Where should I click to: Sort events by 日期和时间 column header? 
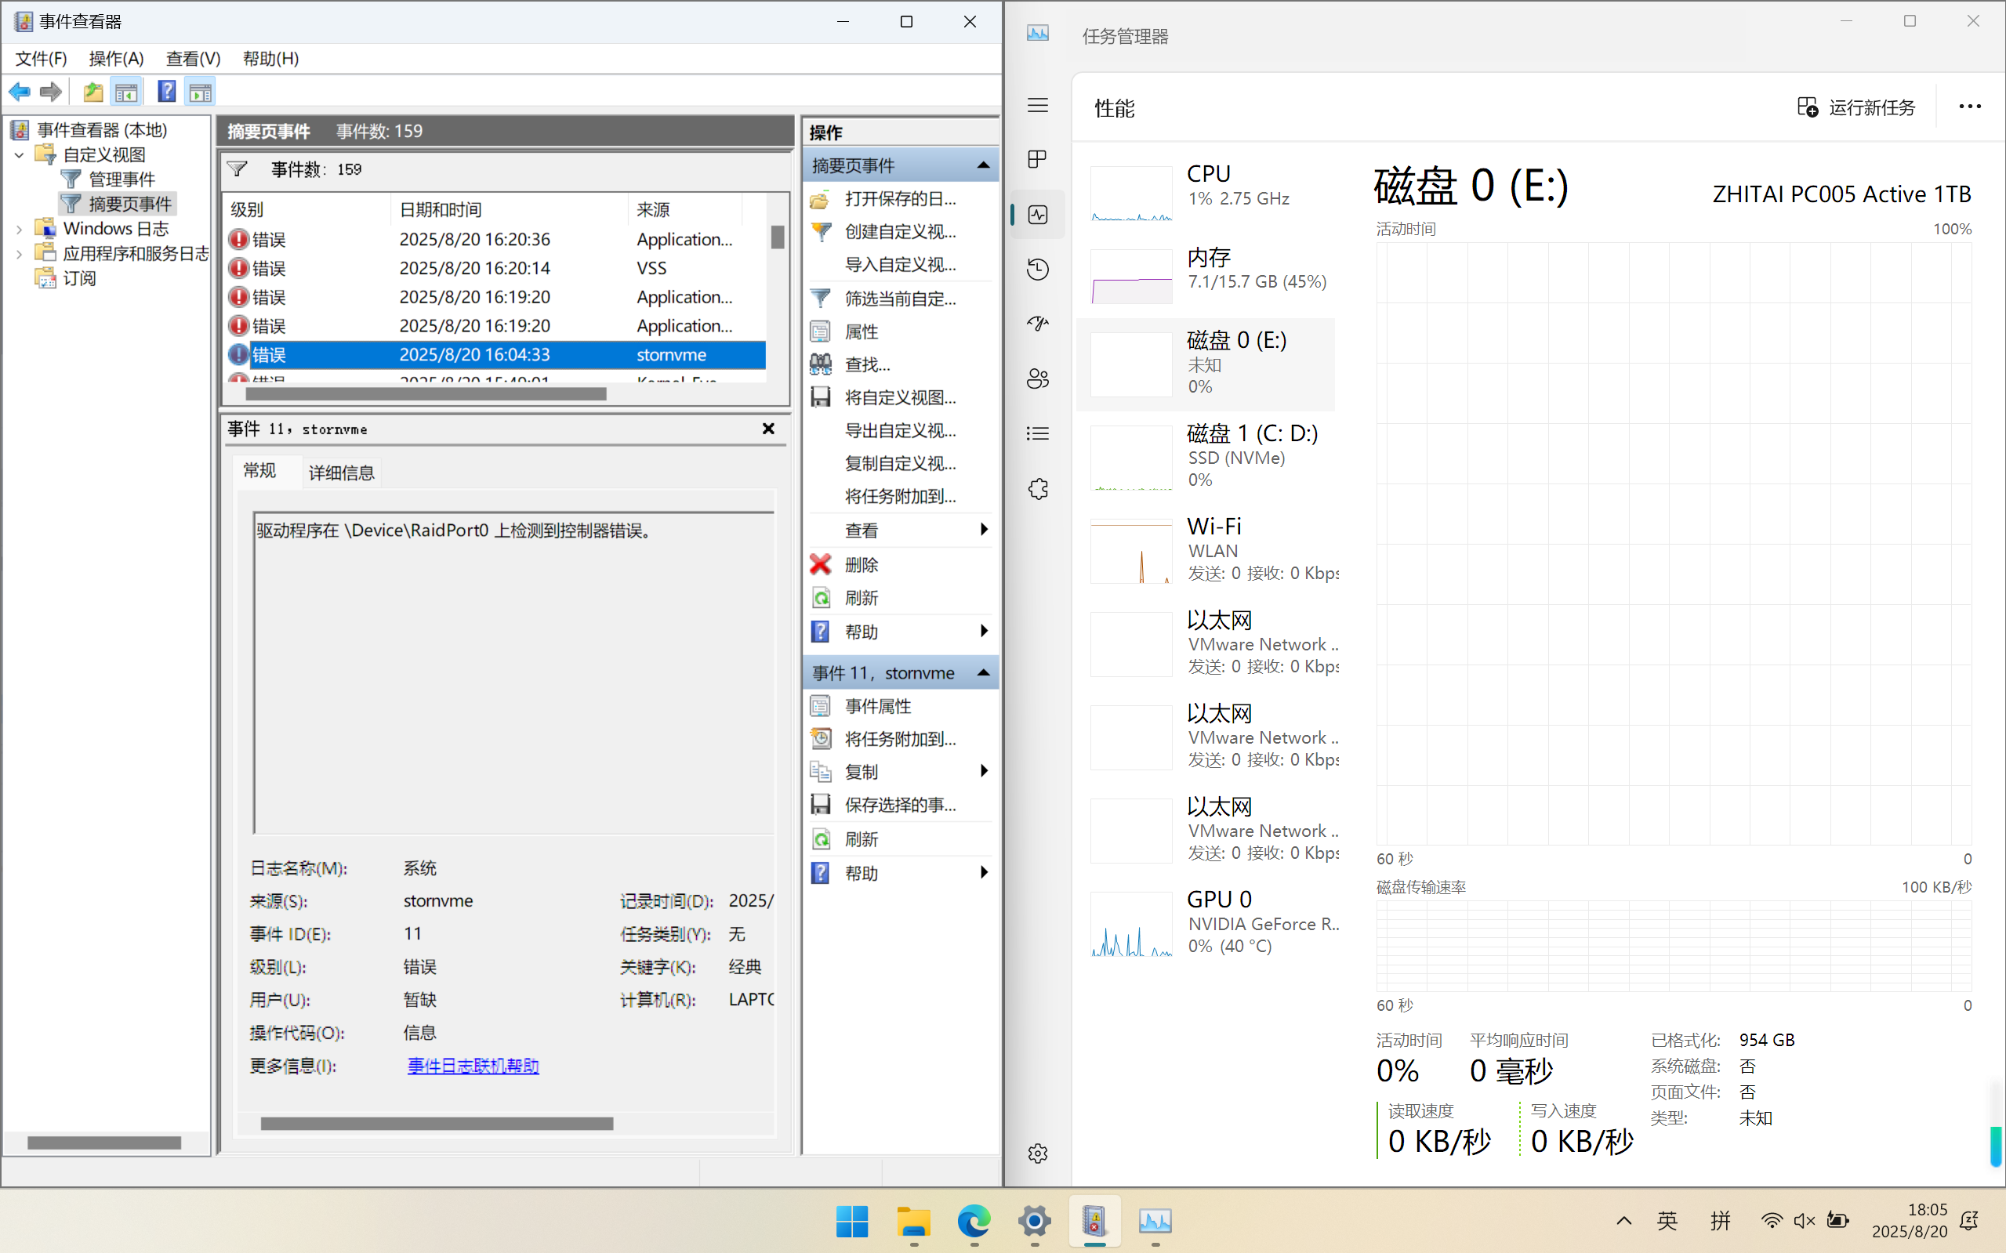(x=509, y=210)
